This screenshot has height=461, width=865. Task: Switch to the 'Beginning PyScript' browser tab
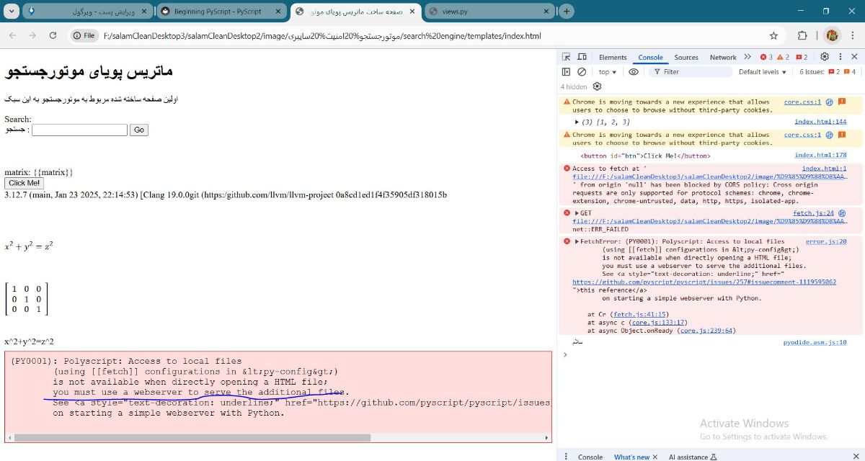(218, 12)
